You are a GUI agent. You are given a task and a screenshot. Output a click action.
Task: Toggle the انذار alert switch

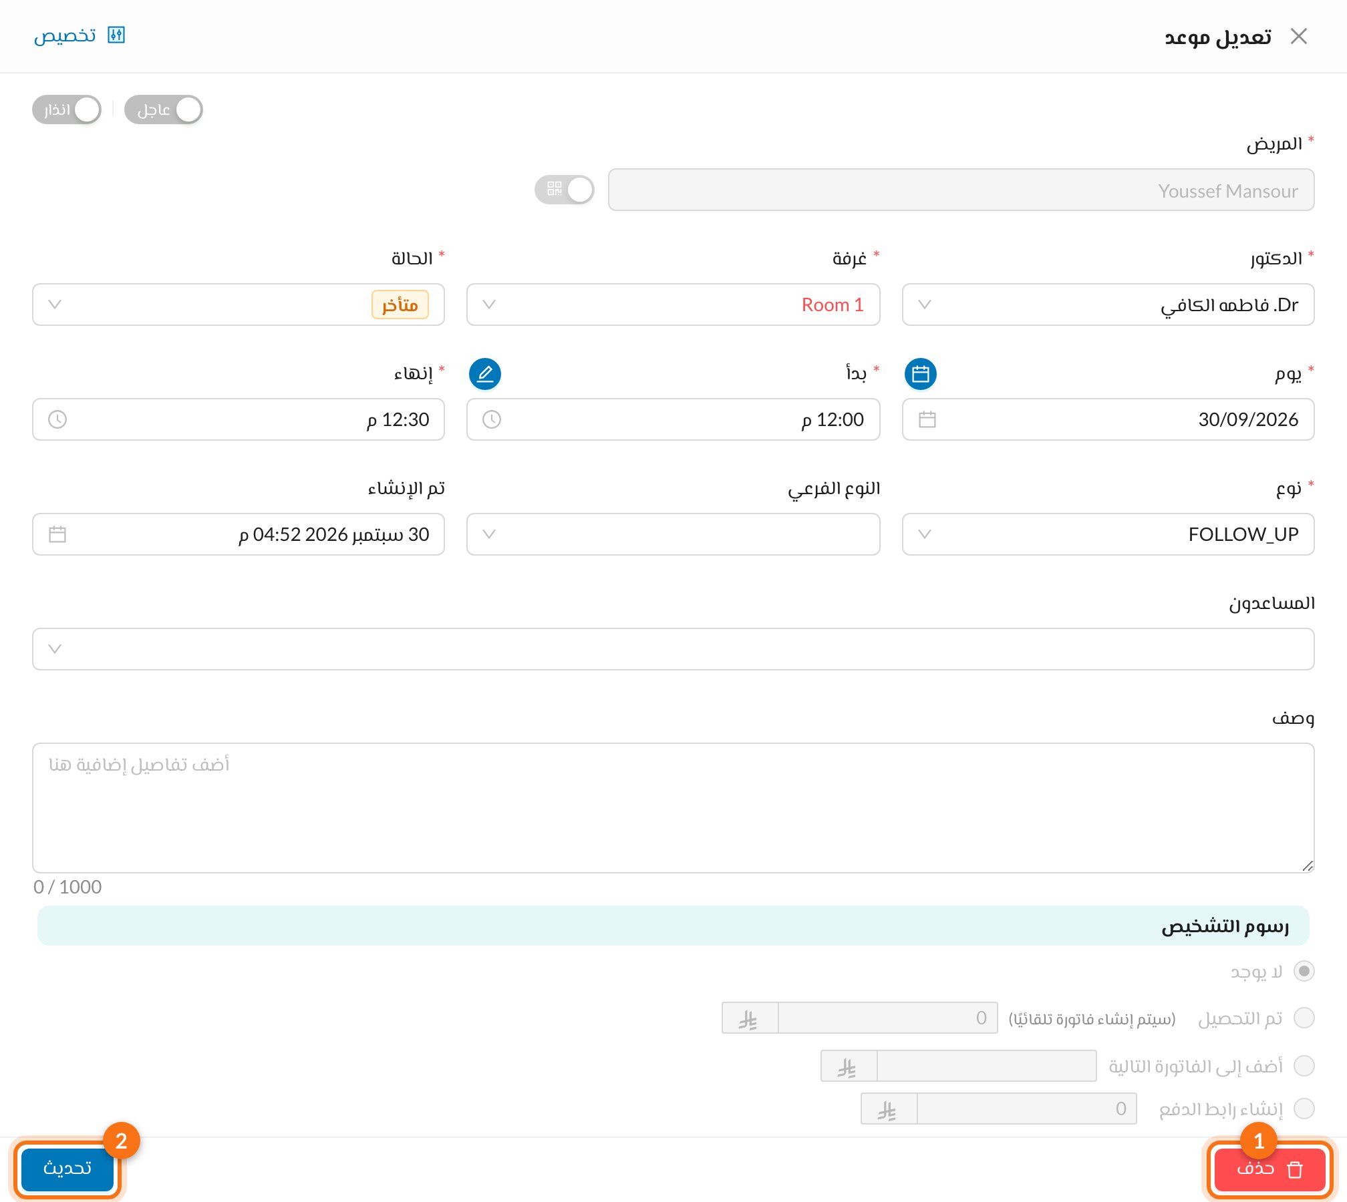click(x=67, y=110)
